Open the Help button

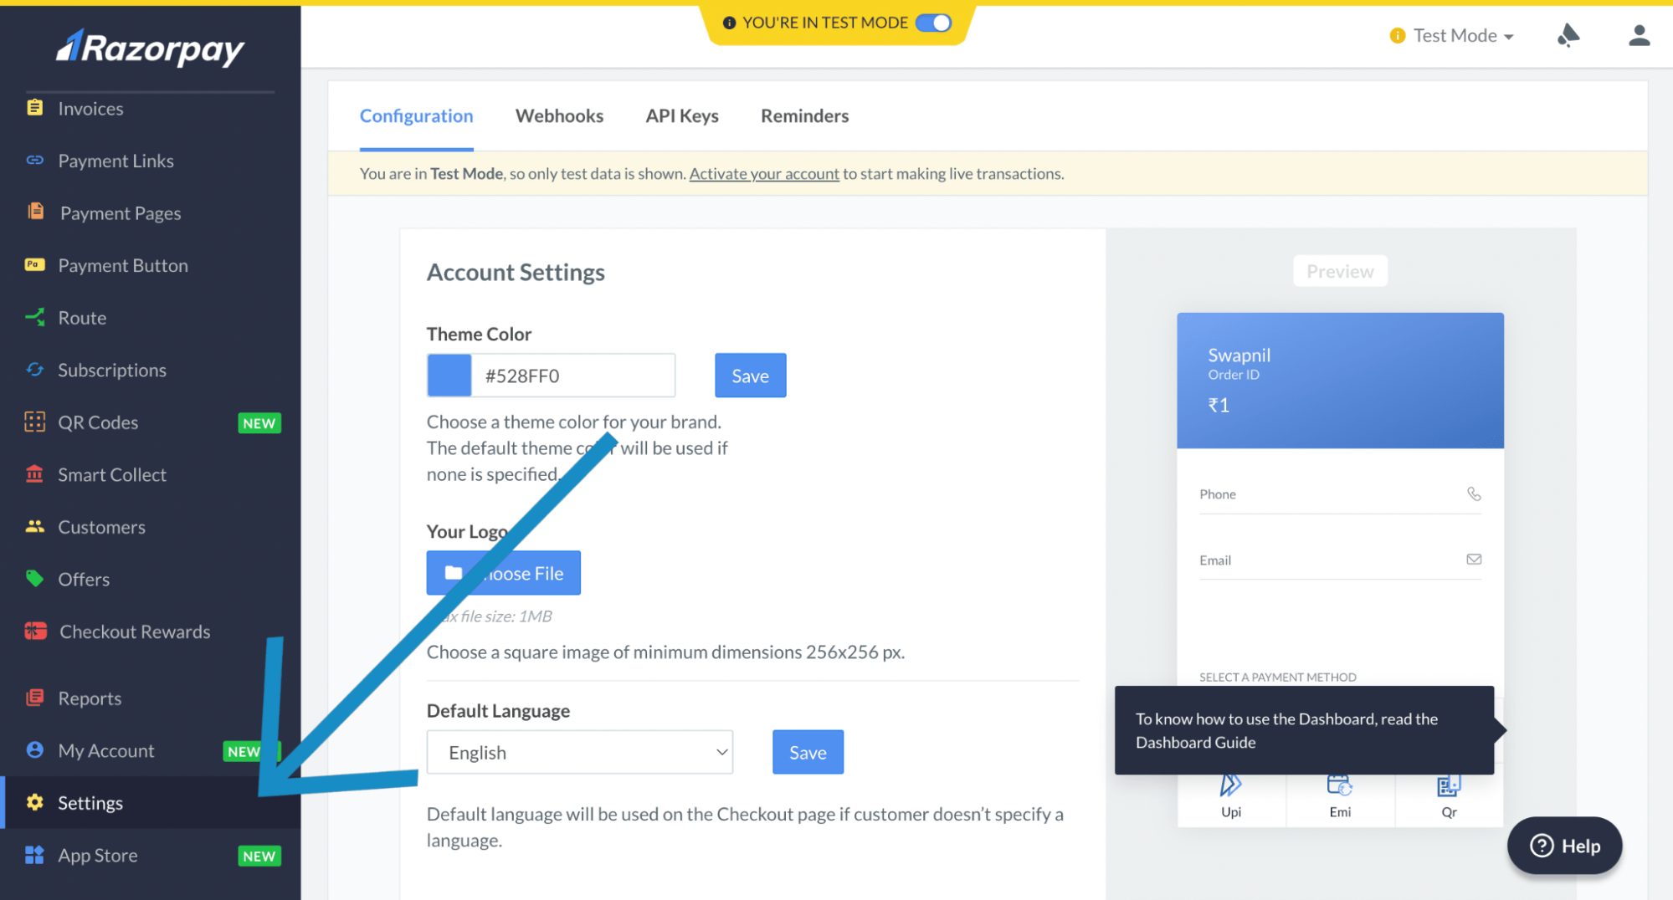1564,846
